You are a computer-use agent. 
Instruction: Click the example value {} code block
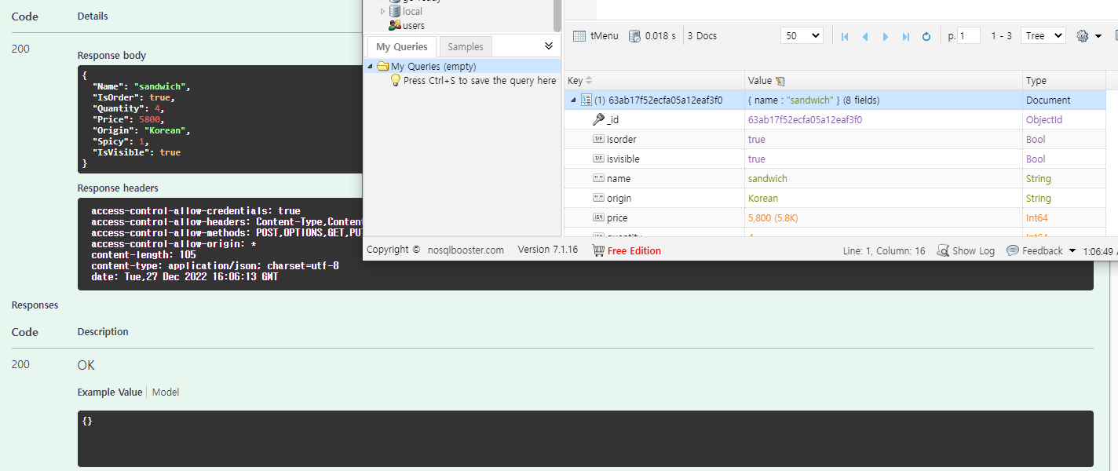point(586,439)
